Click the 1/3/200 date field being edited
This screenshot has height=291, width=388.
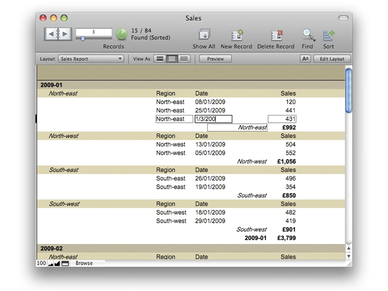[x=213, y=119]
